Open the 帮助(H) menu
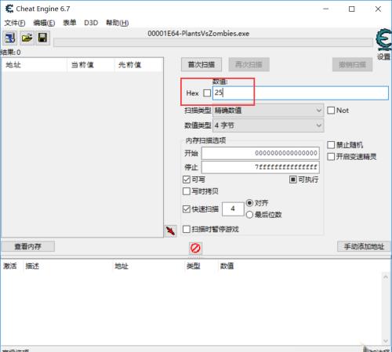 118,23
